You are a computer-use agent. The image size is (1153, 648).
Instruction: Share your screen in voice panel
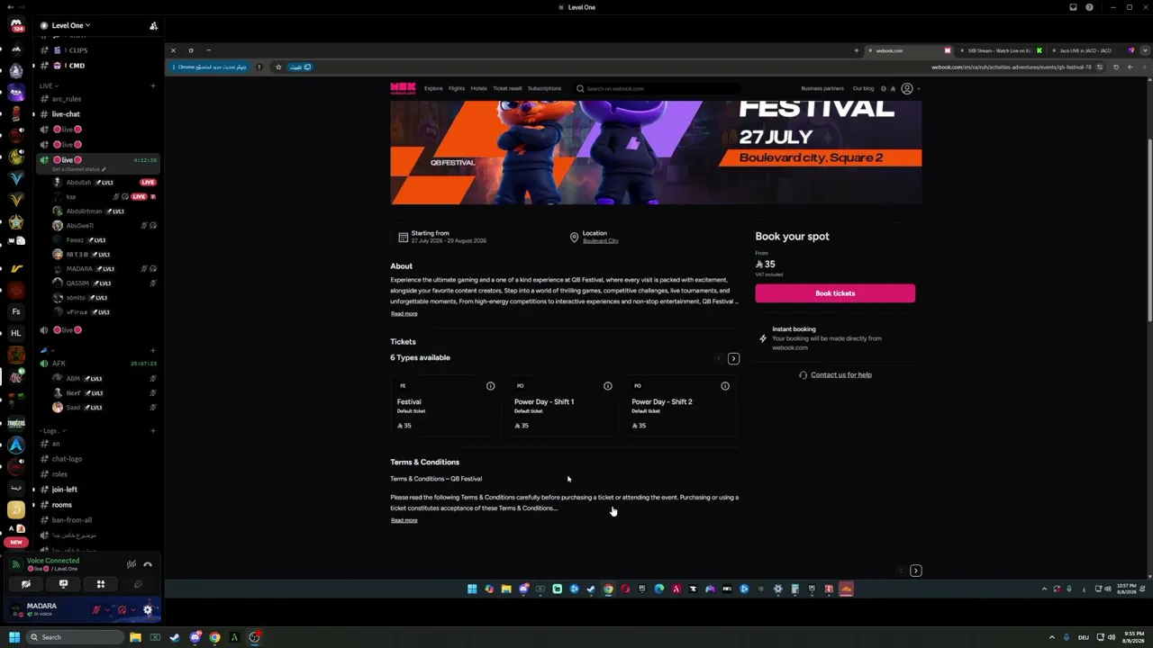[x=63, y=584]
